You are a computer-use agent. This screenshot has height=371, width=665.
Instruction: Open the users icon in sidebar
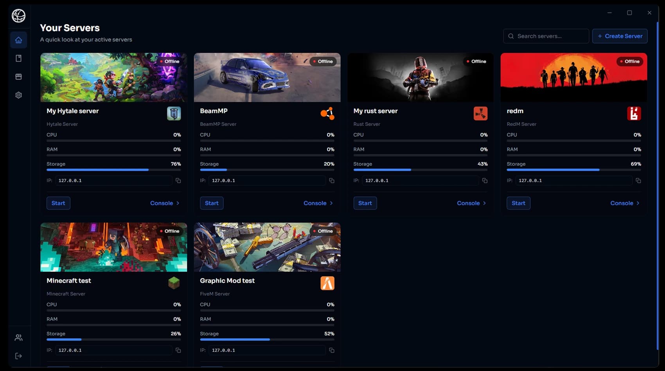click(18, 337)
